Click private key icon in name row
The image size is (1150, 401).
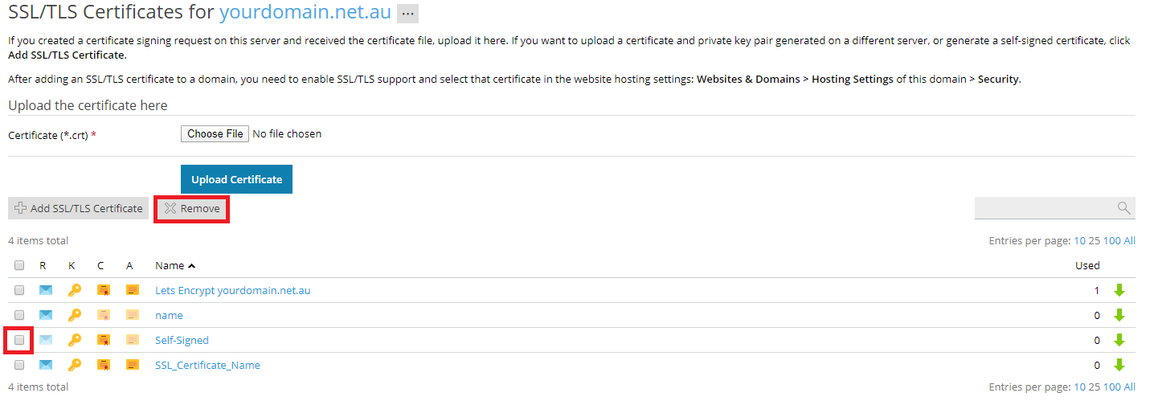pos(74,315)
